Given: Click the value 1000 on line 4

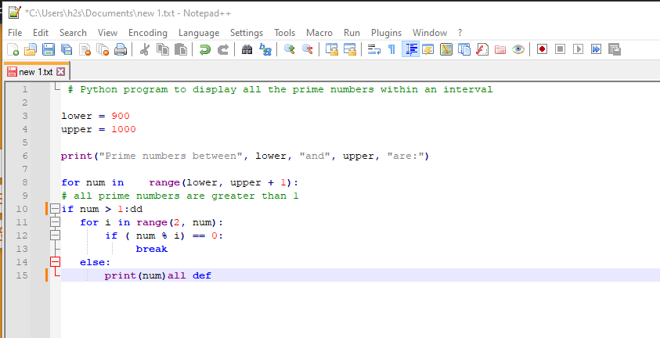Looking at the screenshot, I should (x=124, y=129).
